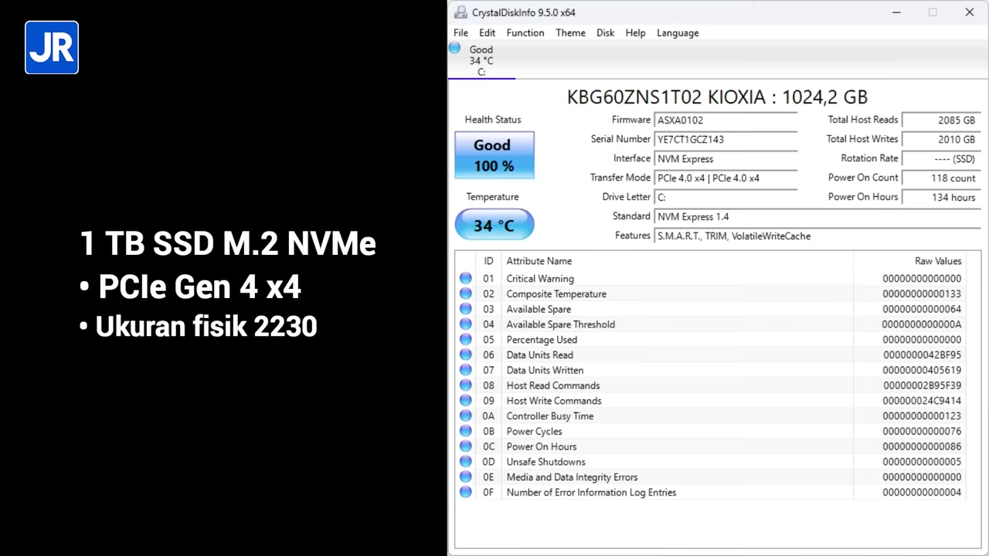Screen dimensions: 989x556
Task: Click raw value 000000024C9414
Action: pos(922,401)
